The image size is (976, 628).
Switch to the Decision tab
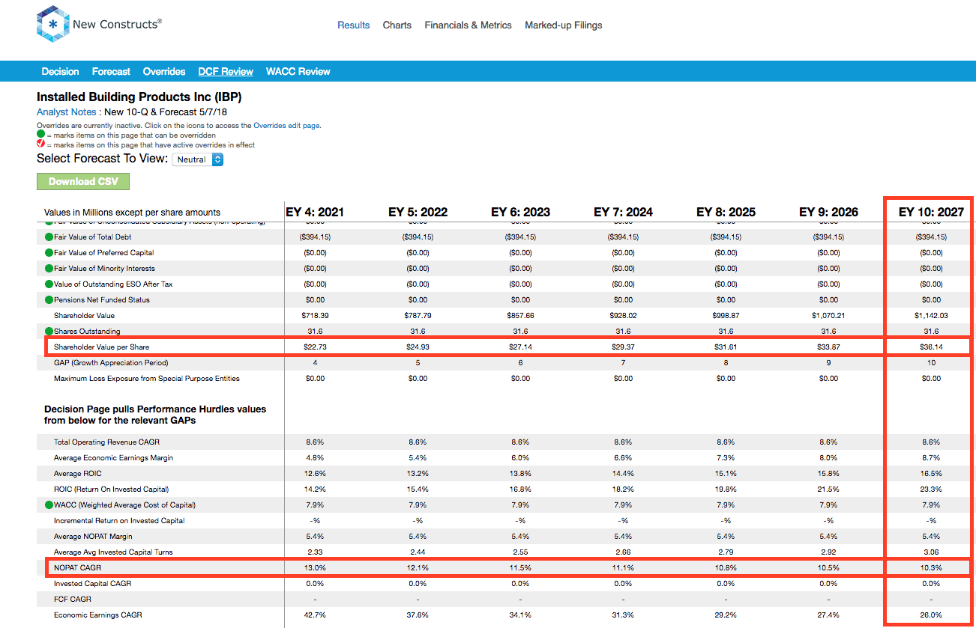pos(61,71)
